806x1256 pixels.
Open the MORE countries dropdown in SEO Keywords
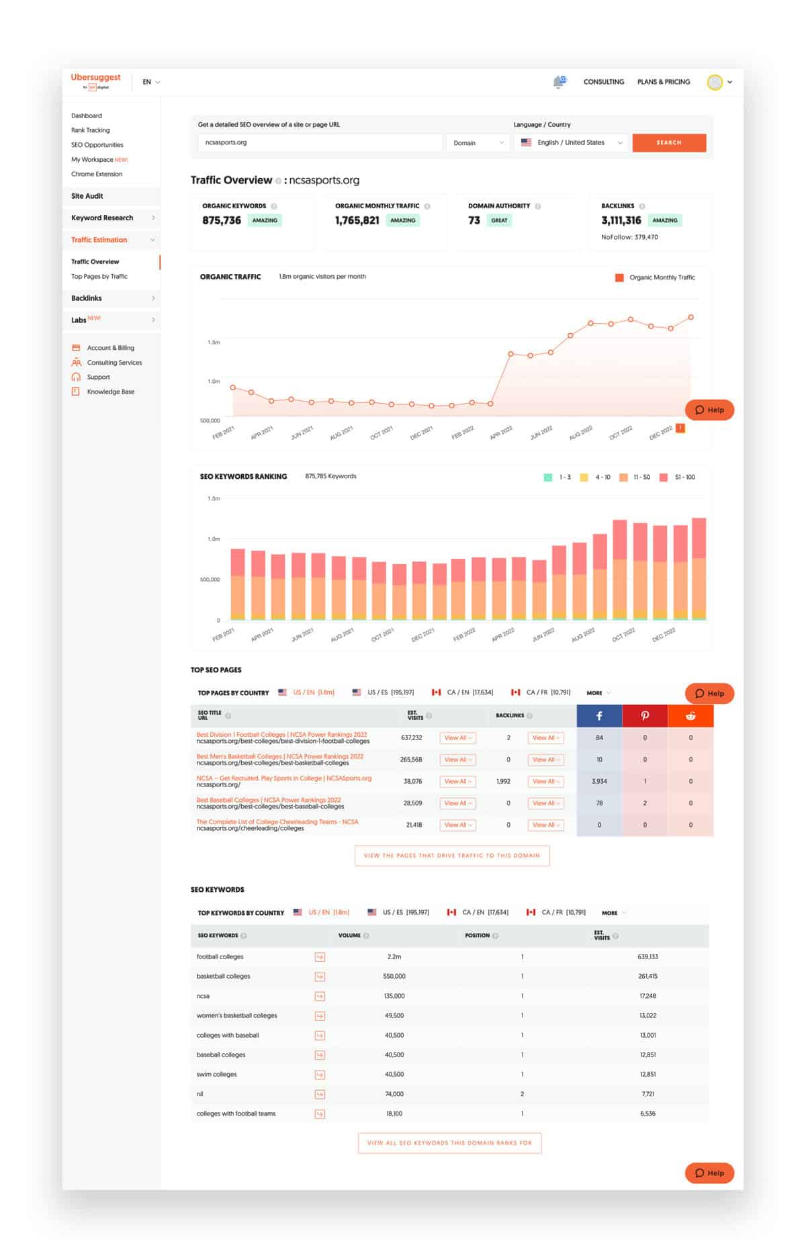click(614, 913)
